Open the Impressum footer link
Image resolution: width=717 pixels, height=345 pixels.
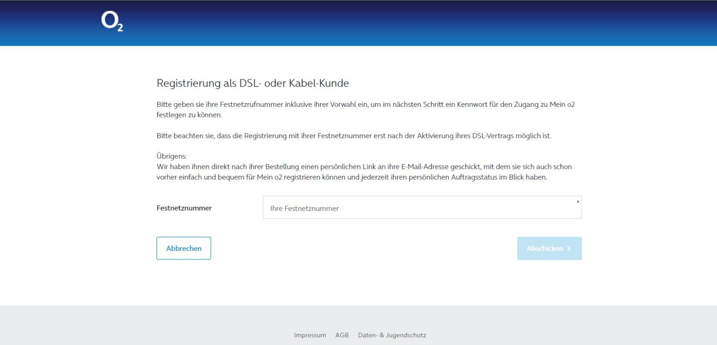(x=309, y=335)
